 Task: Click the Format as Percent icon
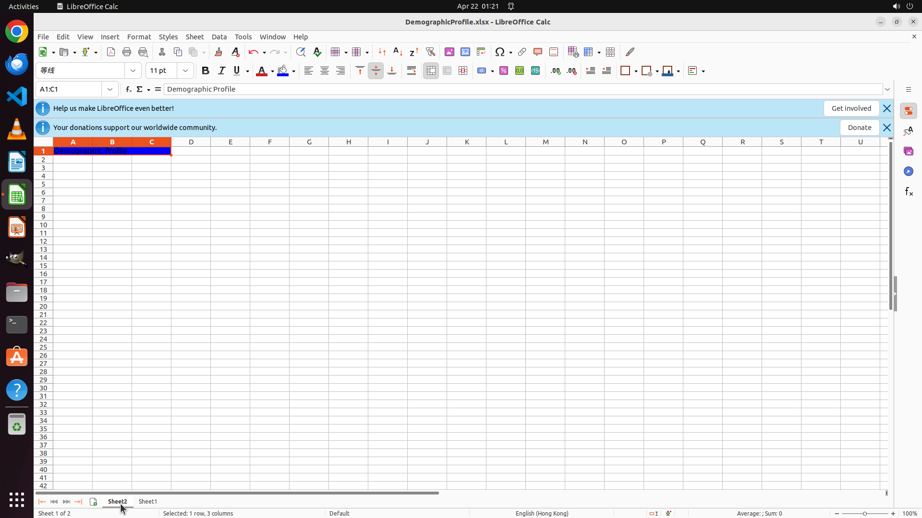point(503,71)
